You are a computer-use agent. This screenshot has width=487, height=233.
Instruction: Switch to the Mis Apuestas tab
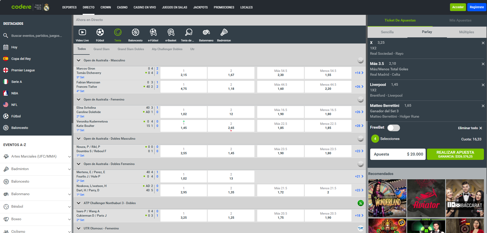460,20
